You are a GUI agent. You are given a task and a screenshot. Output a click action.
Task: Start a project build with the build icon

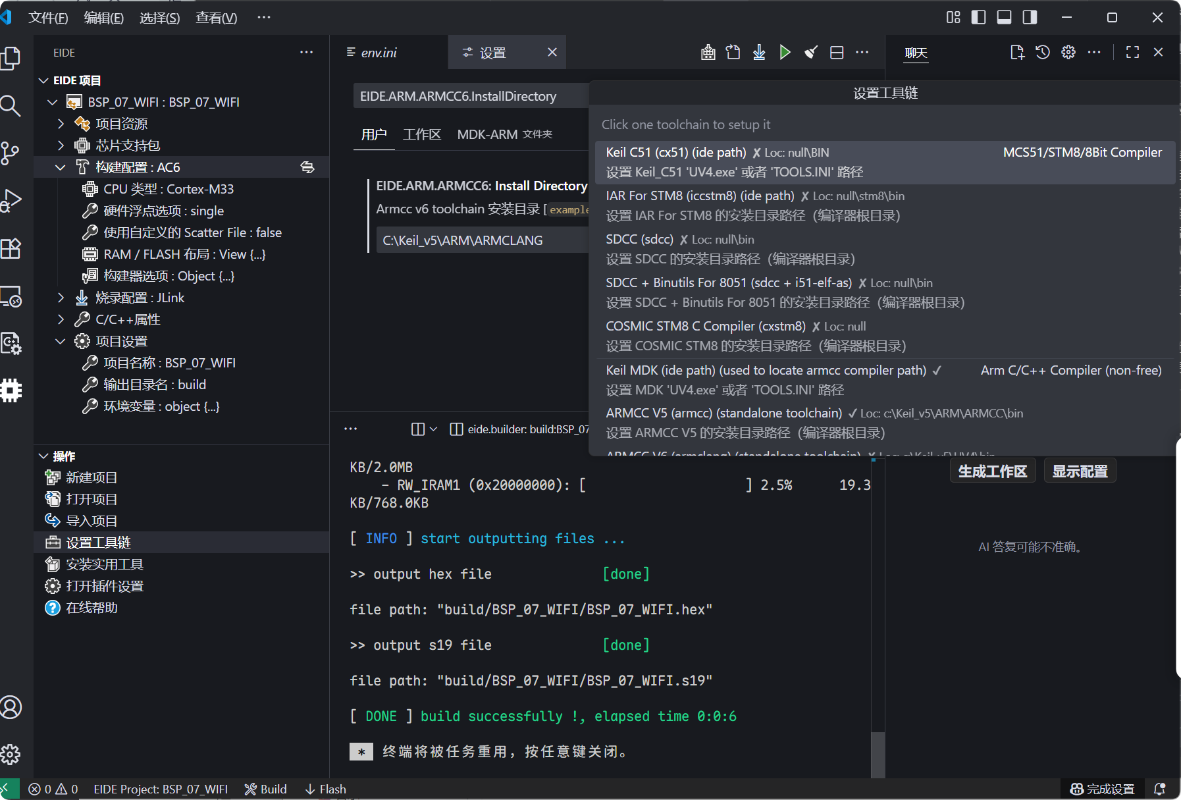pyautogui.click(x=708, y=52)
